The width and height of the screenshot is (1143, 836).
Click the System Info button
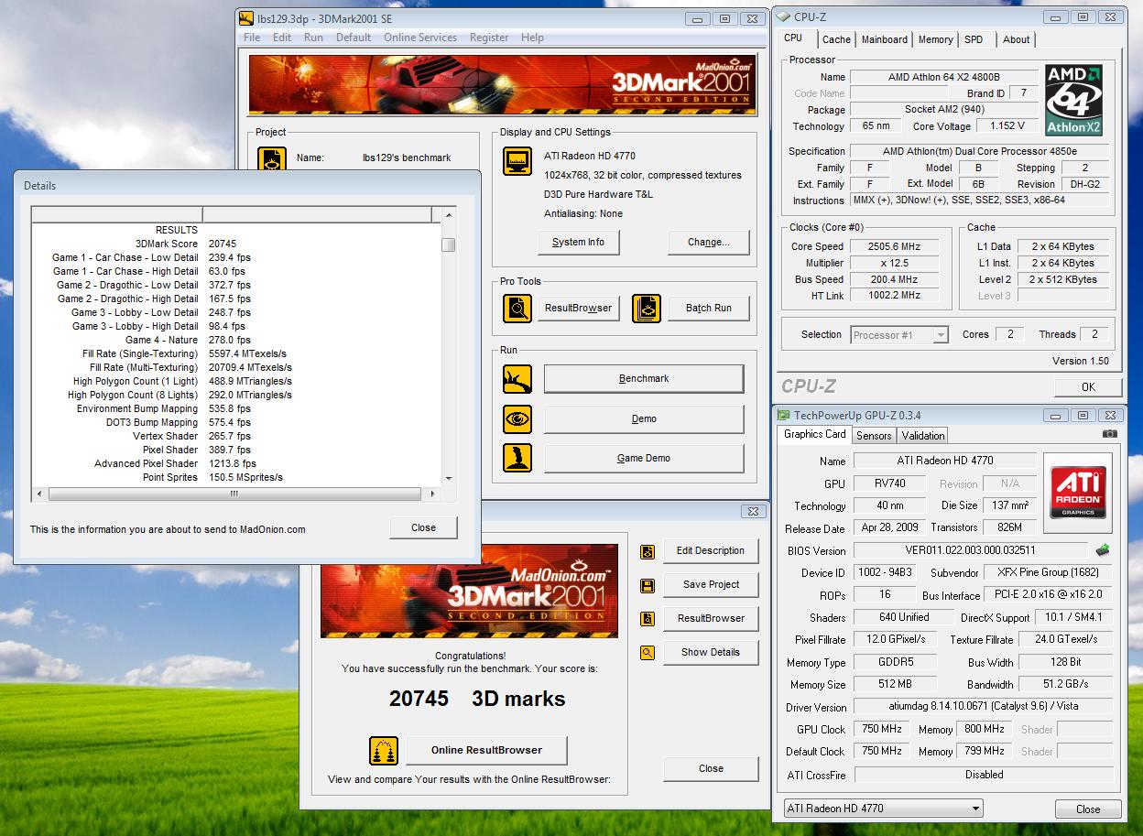tap(578, 243)
